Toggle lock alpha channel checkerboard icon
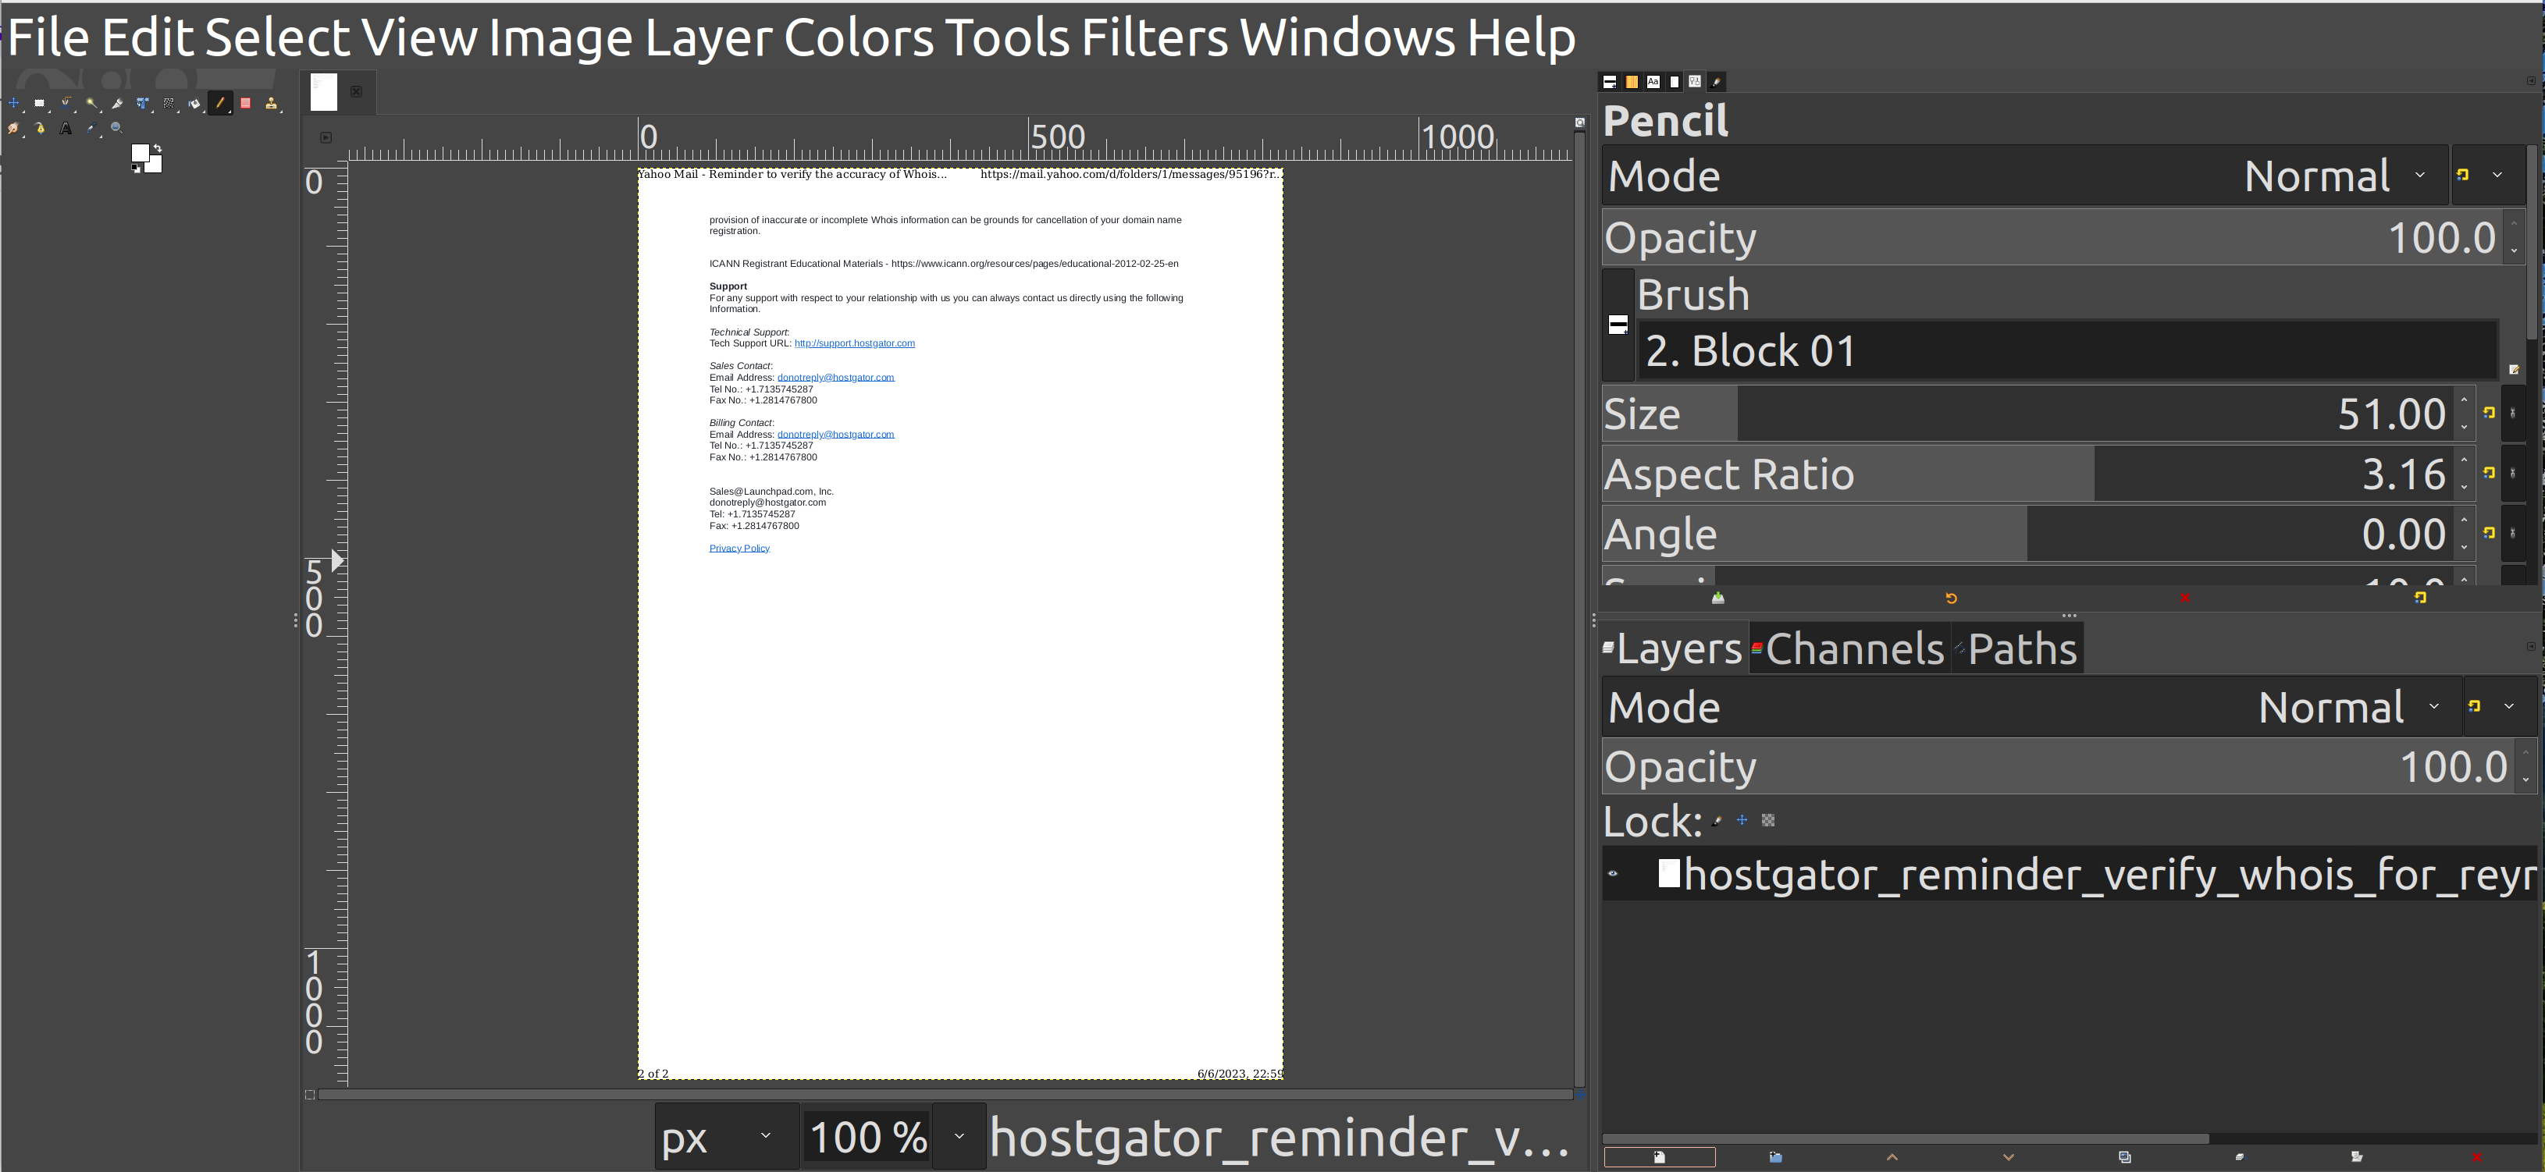Image resolution: width=2545 pixels, height=1172 pixels. point(1768,821)
